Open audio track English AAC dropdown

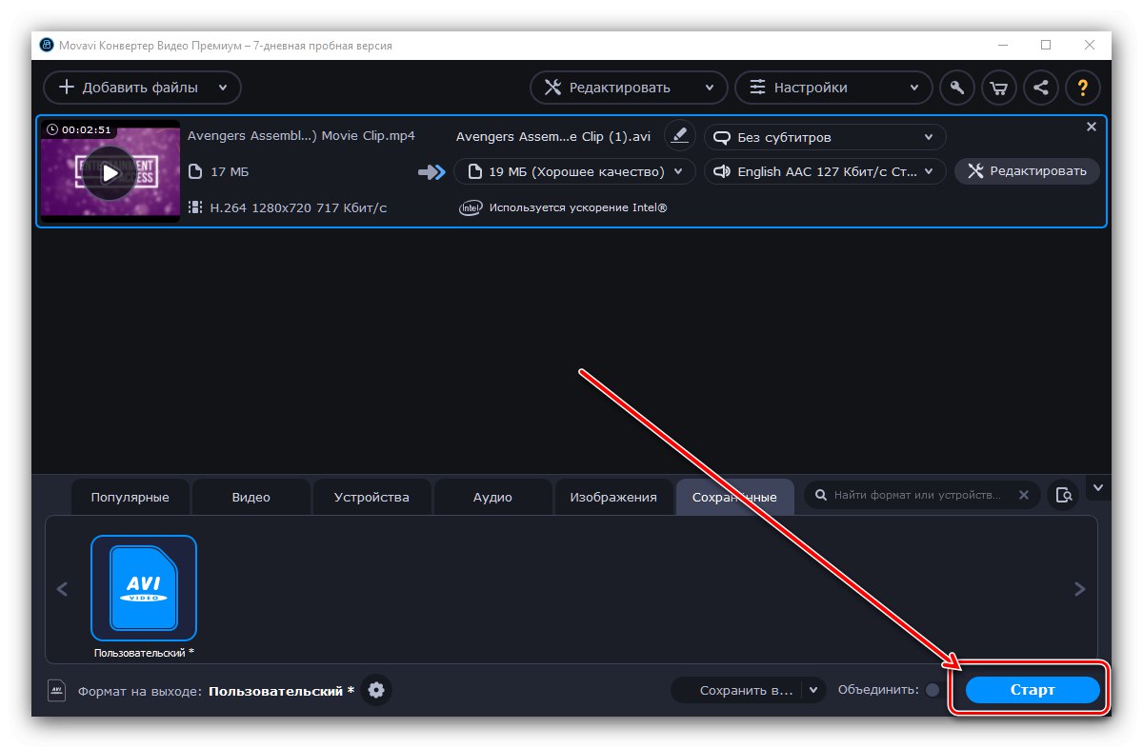pyautogui.click(x=825, y=171)
